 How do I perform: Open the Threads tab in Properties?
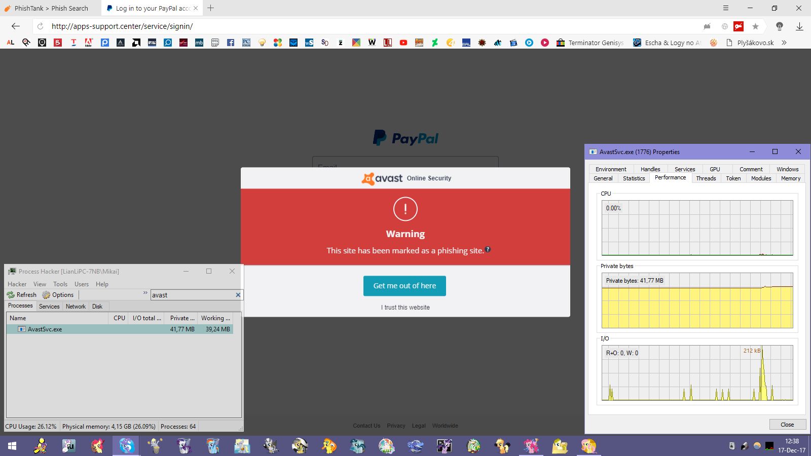click(706, 178)
